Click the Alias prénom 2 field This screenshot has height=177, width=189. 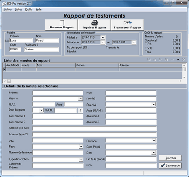click(58, 122)
